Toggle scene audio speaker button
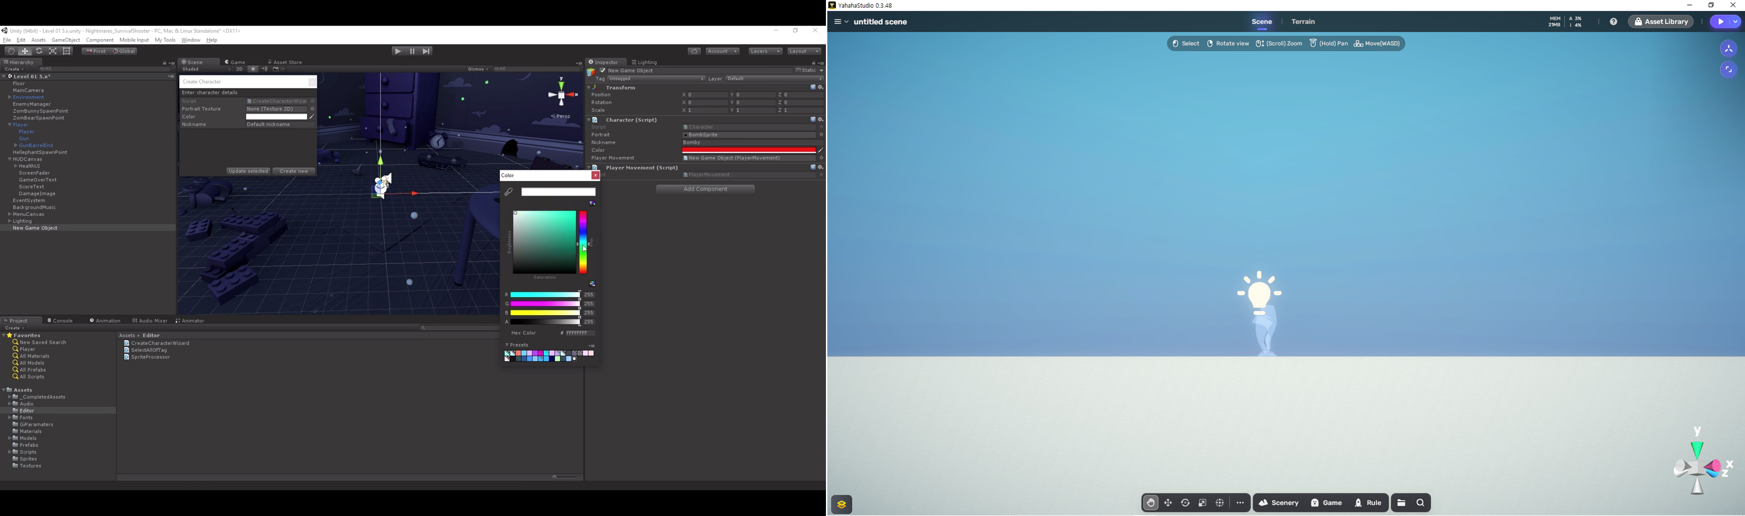Viewport: 1745px width, 516px height. 264,69
